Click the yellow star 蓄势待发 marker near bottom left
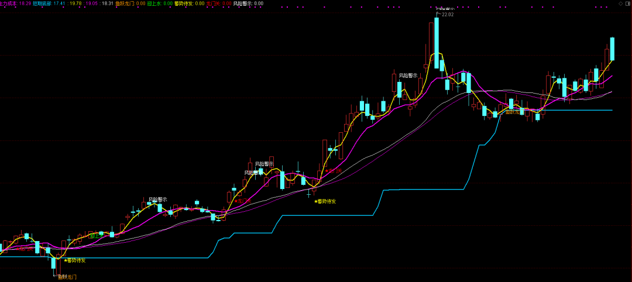The width and height of the screenshot is (632, 282). (x=74, y=260)
